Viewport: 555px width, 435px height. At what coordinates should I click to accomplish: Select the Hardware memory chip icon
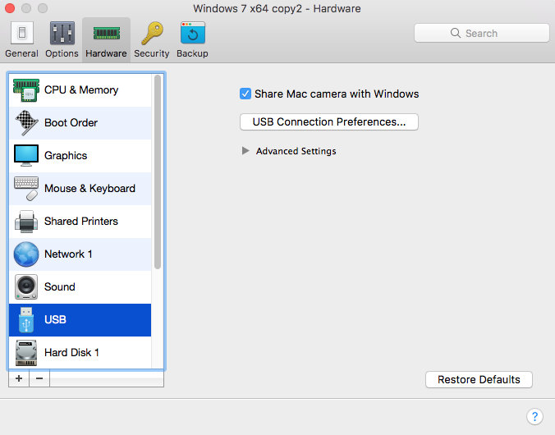[x=106, y=34]
